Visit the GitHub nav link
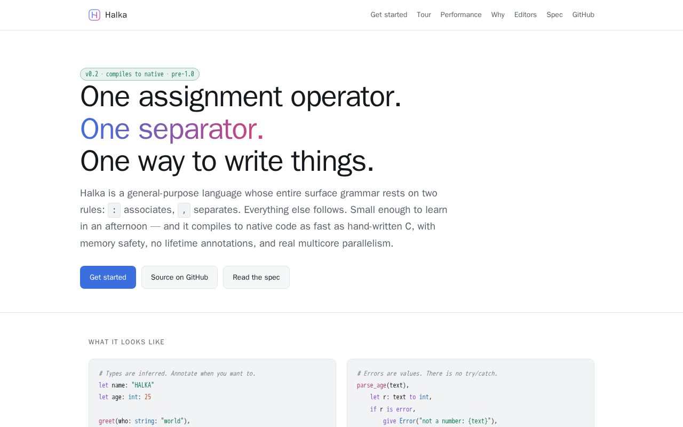683x427 pixels. point(583,15)
